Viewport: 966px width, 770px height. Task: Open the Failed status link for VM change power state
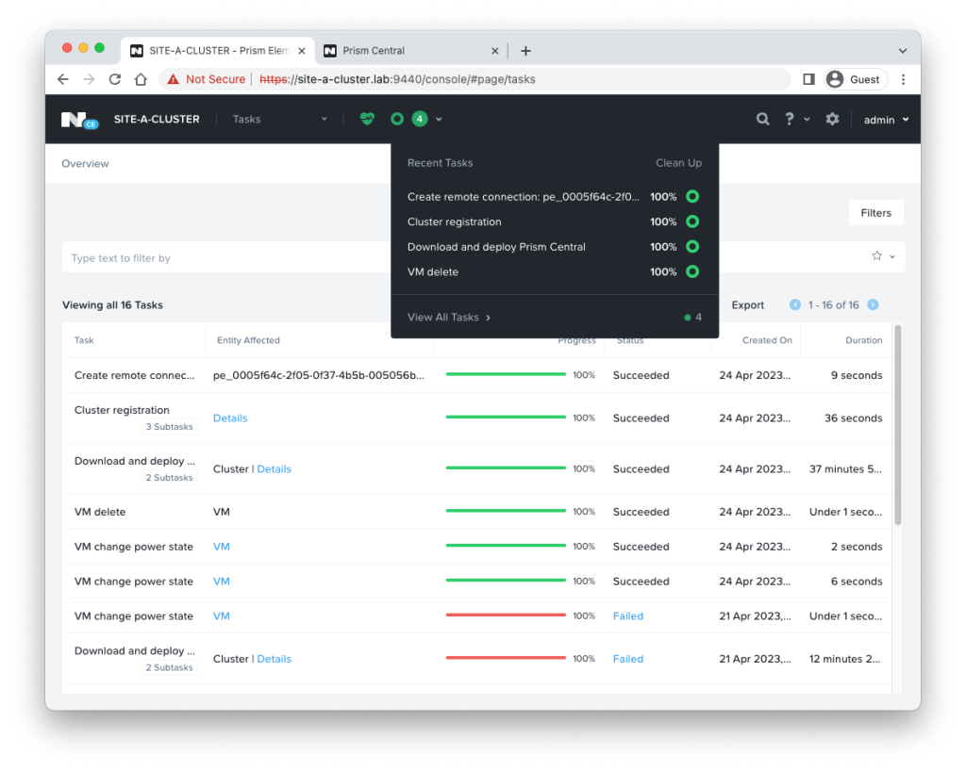click(627, 616)
